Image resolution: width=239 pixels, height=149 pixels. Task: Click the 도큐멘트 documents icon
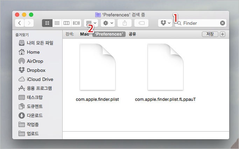coord(22,106)
